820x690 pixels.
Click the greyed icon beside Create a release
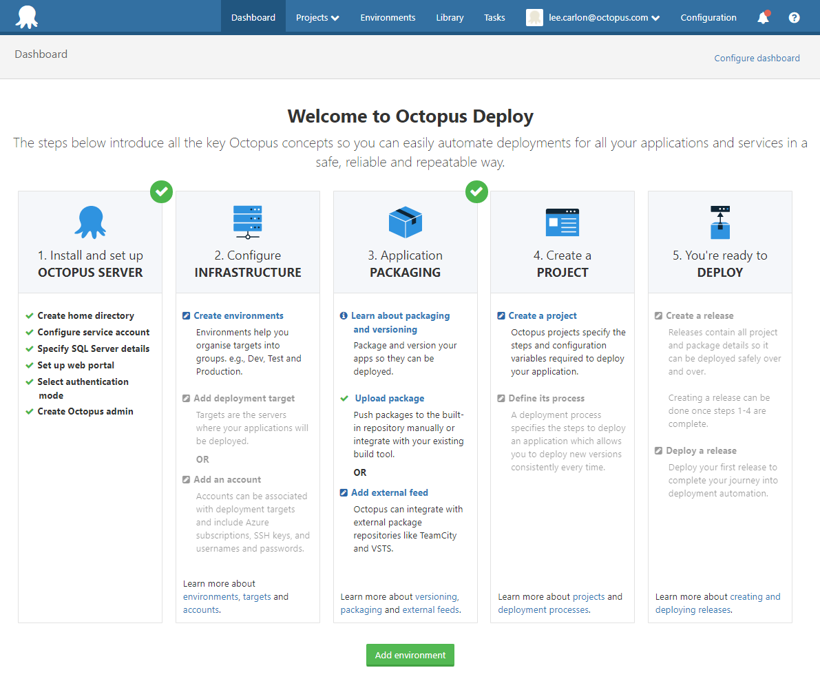point(658,315)
